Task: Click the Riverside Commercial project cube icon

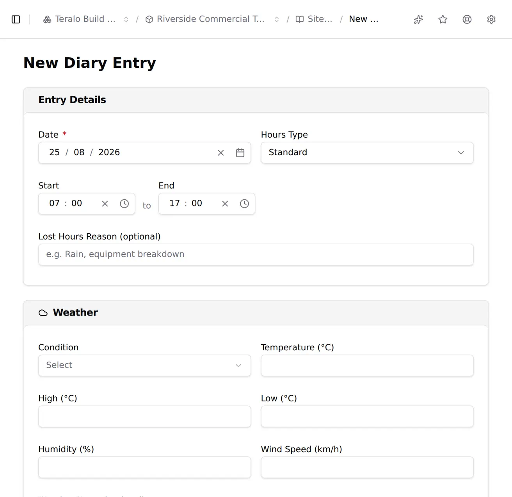Action: 149,20
